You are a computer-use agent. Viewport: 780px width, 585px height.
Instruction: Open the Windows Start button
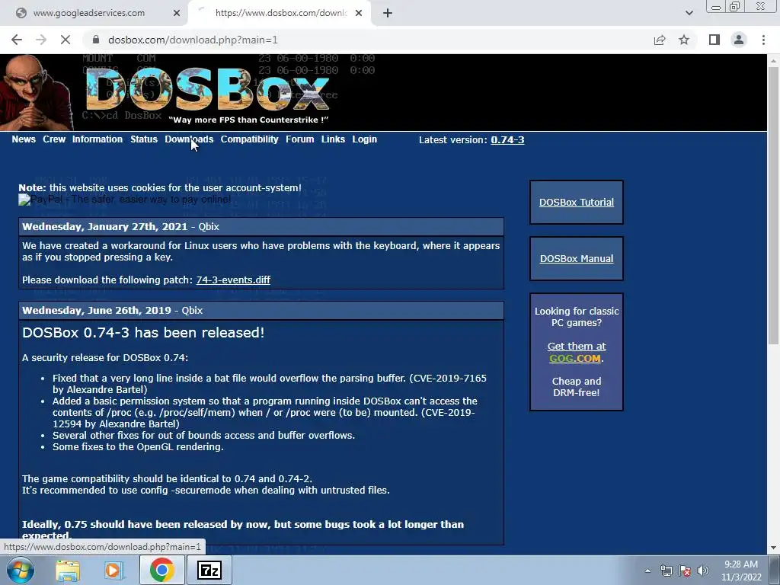coord(20,570)
